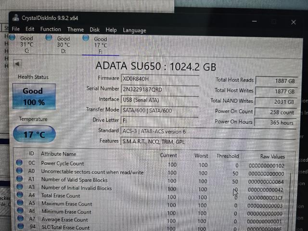The width and height of the screenshot is (308, 231).
Task: Click the status orb for Maximum Erase Count
Action: coord(20,203)
